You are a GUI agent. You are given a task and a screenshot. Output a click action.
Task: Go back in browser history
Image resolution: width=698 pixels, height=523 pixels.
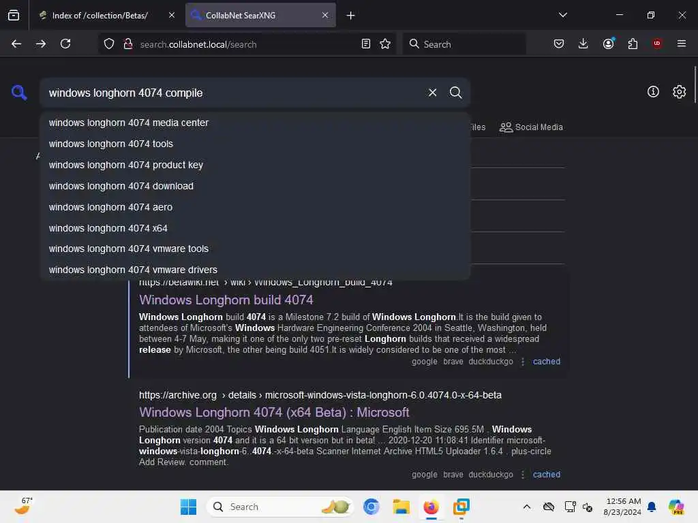pos(16,44)
